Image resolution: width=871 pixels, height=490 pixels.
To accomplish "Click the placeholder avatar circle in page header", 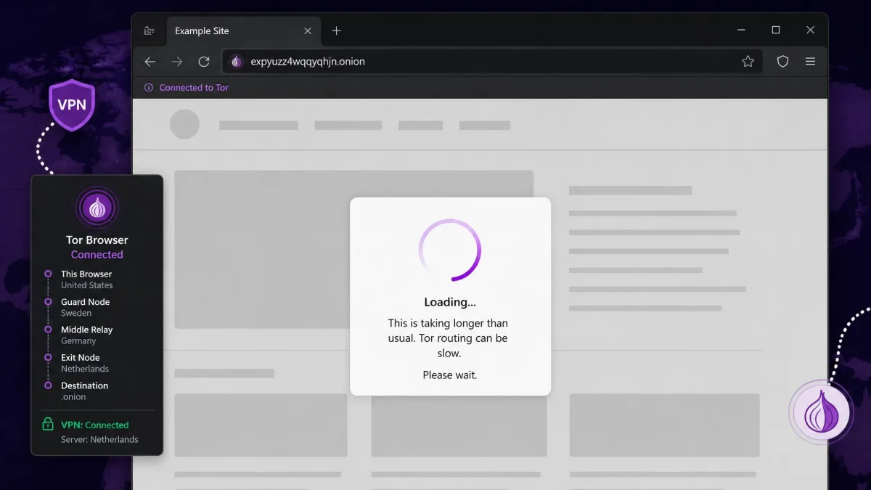I will click(x=184, y=125).
